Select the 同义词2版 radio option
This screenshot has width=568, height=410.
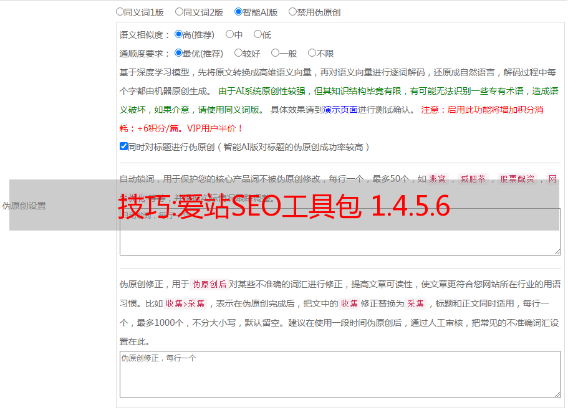click(x=179, y=12)
